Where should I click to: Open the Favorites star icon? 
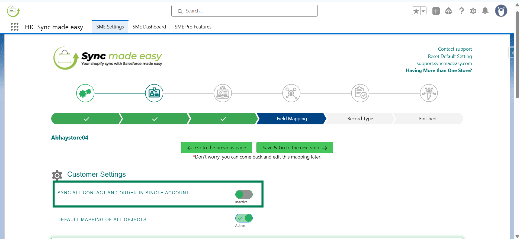point(416,11)
